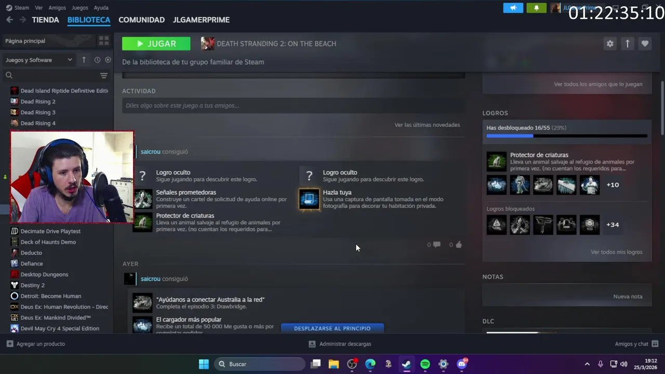Select Devil May Cry 4 Special Edition

(x=59, y=328)
